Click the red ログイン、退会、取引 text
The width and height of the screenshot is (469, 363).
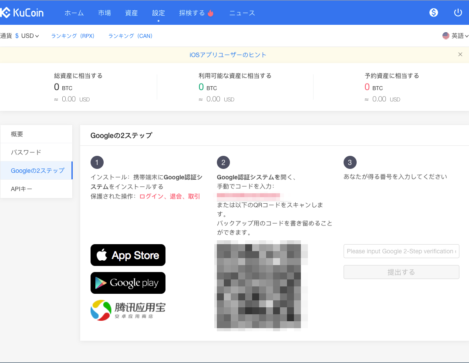[x=169, y=196]
